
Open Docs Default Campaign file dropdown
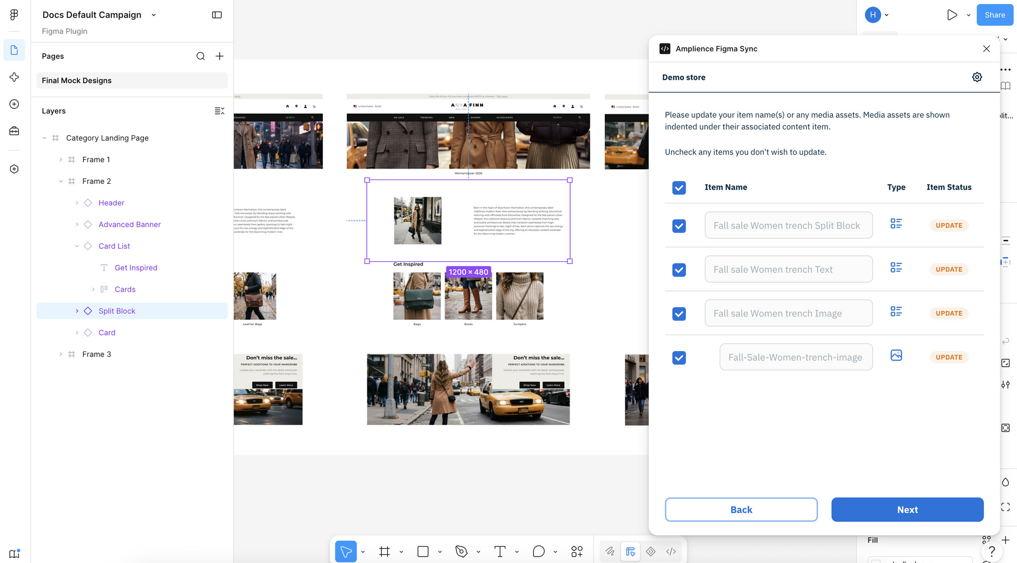(x=154, y=15)
